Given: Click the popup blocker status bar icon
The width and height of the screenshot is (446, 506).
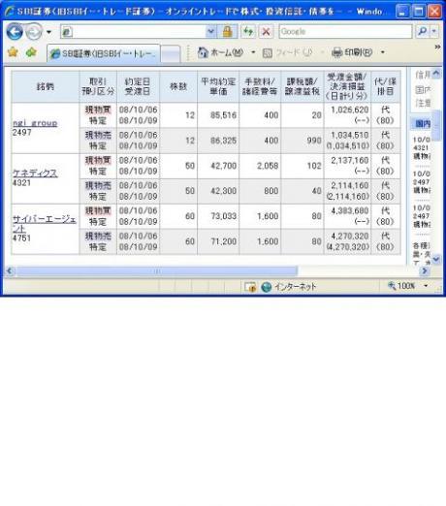Looking at the screenshot, I should point(250,287).
